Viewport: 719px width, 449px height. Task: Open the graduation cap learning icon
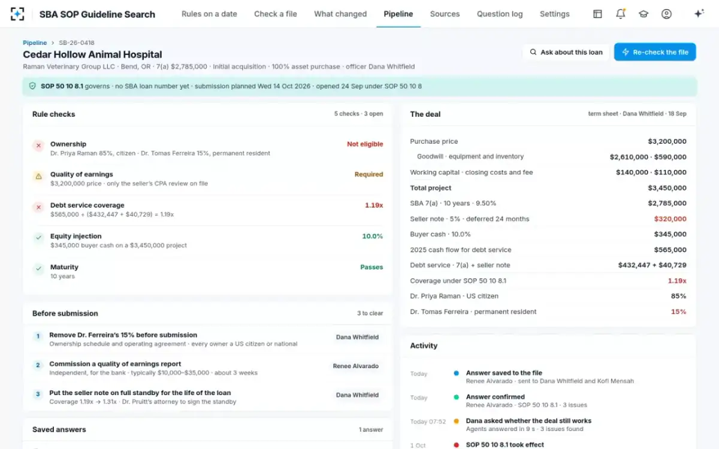click(x=644, y=14)
